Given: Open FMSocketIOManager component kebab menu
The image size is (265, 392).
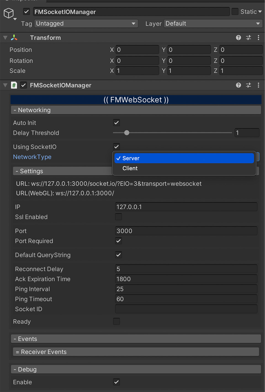Looking at the screenshot, I should (258, 85).
